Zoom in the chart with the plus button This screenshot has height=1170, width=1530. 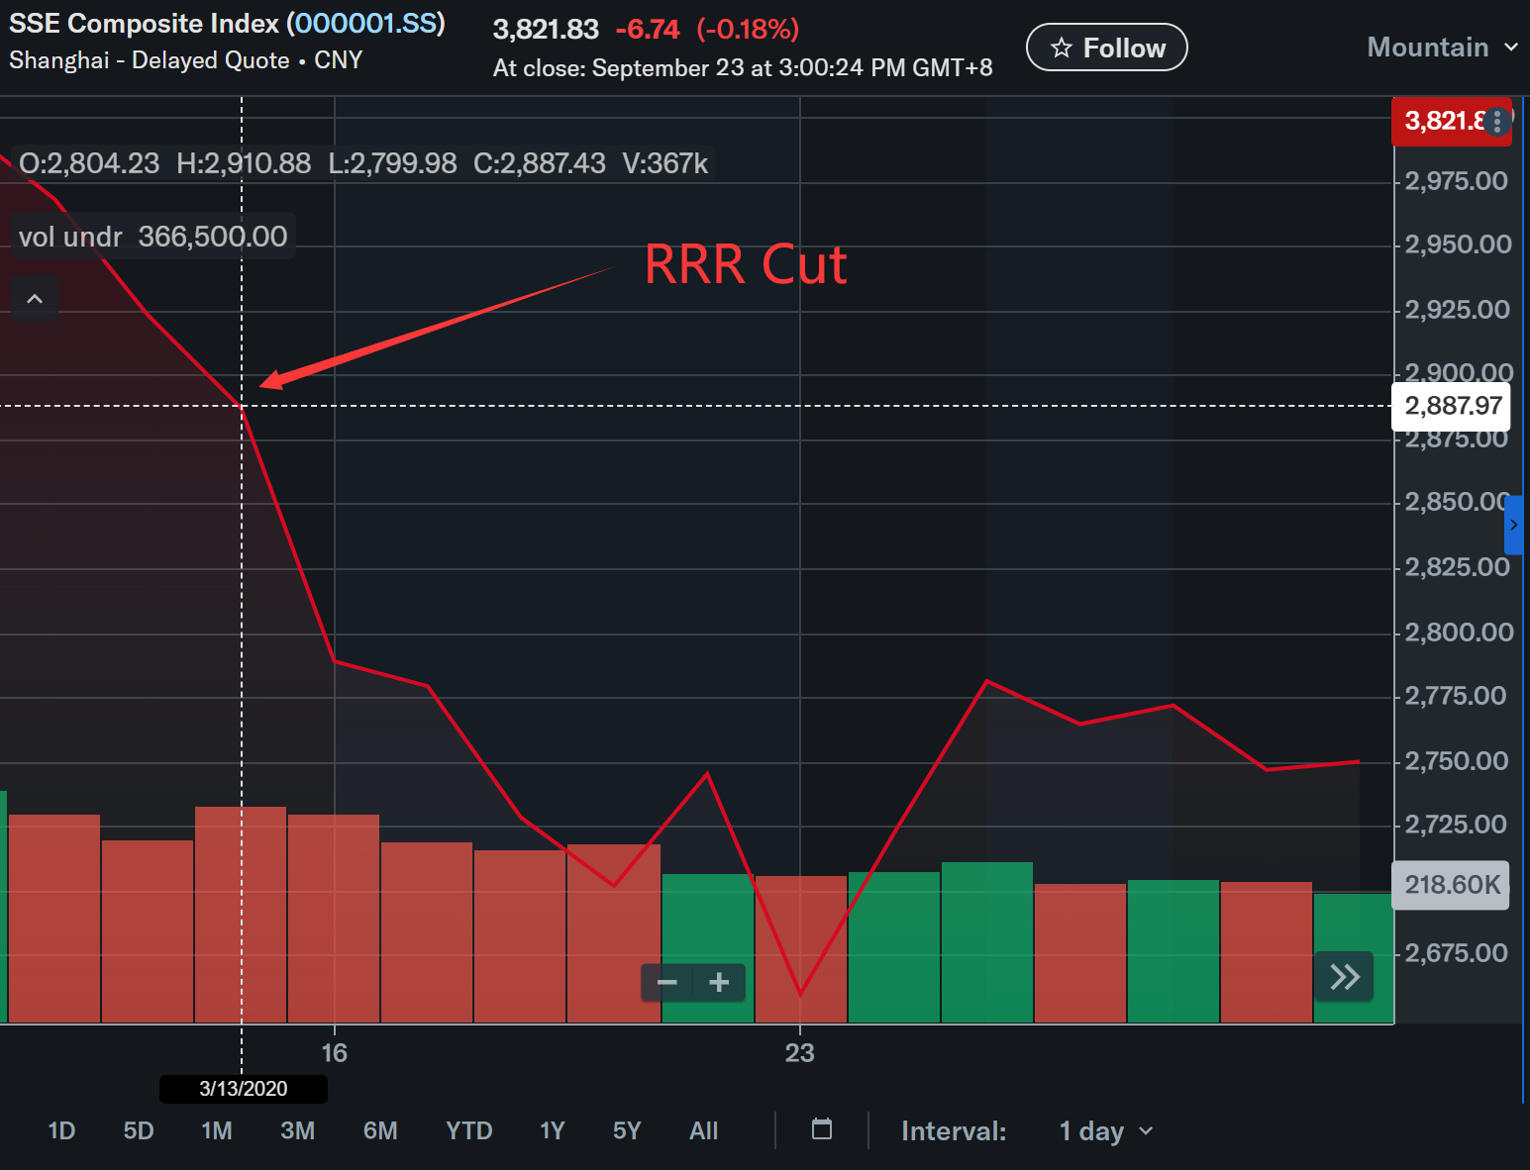coord(719,982)
